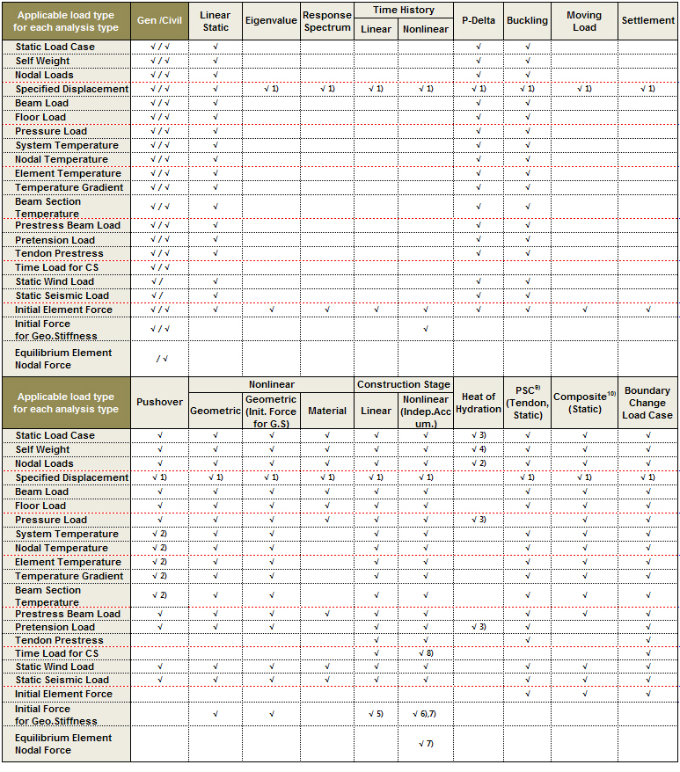This screenshot has width=680, height=772.
Task: Select the Response Spectrum header cell
Action: pyautogui.click(x=327, y=21)
